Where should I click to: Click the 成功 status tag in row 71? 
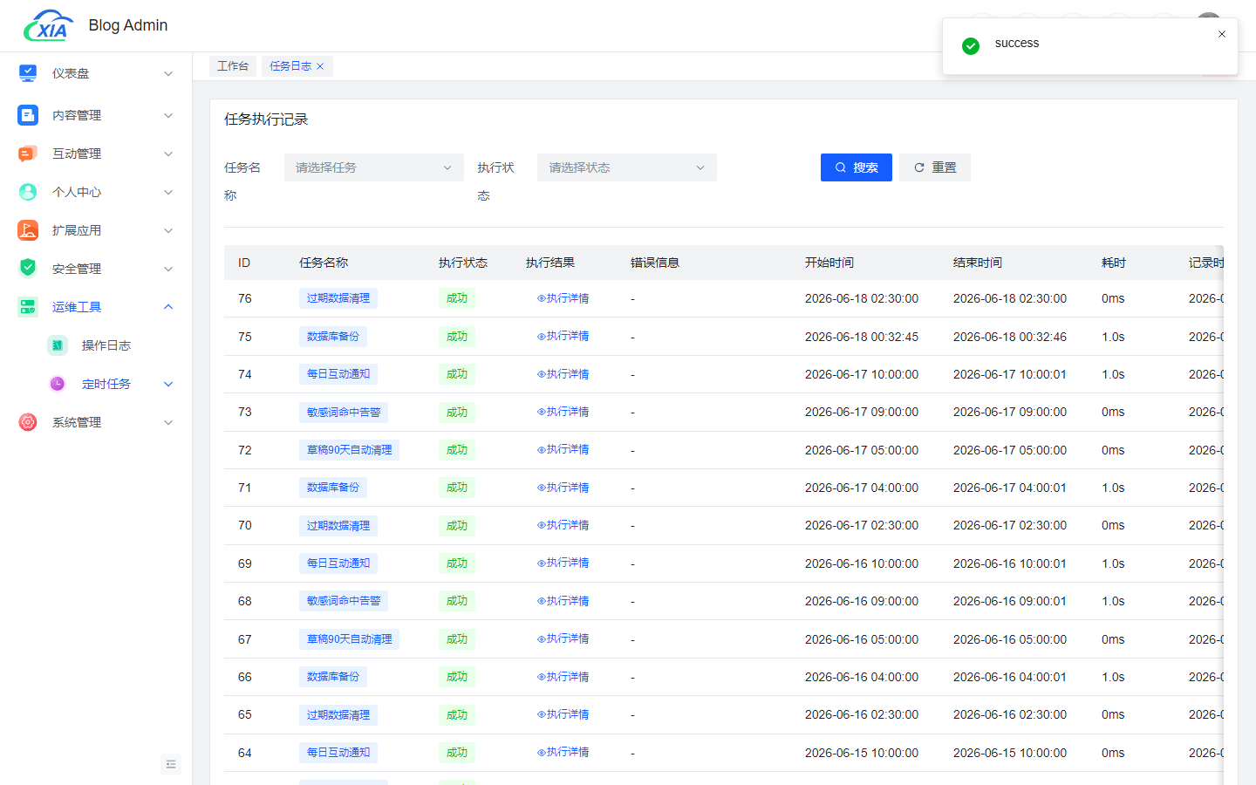[457, 488]
